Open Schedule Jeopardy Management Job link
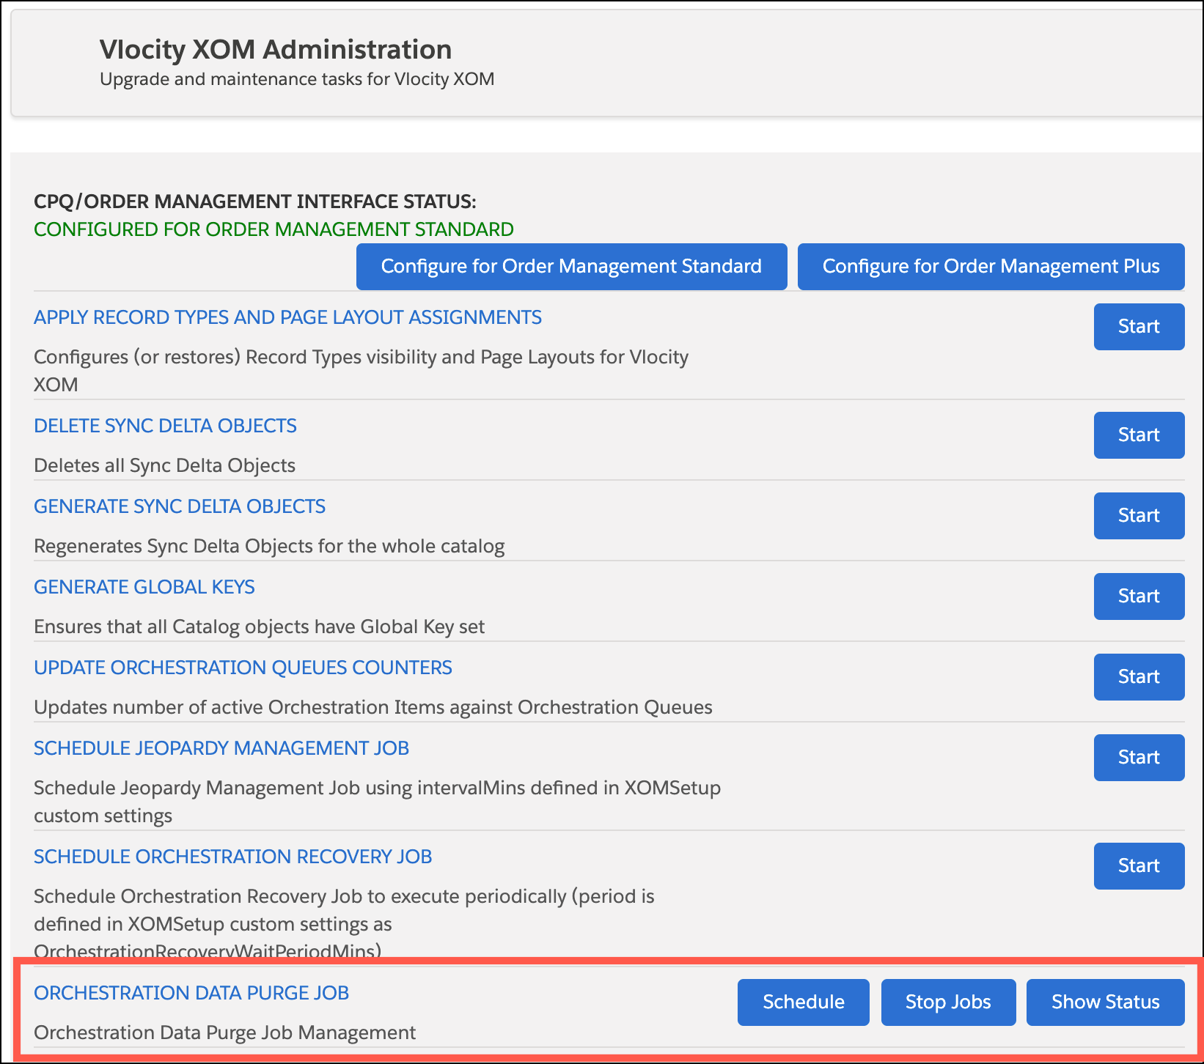1204x1064 pixels. pos(221,748)
